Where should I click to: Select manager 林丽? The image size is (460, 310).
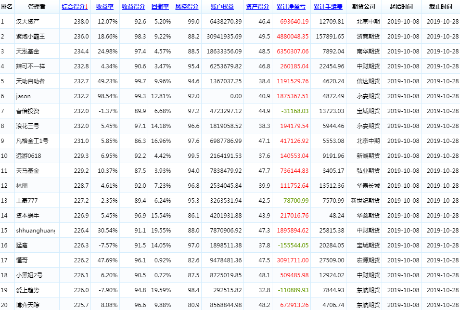pyautogui.click(x=22, y=185)
